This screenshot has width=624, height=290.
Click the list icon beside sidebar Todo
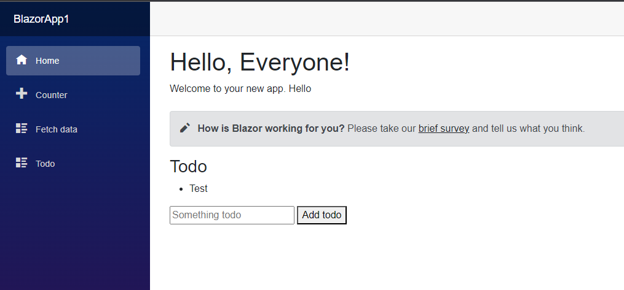click(22, 162)
